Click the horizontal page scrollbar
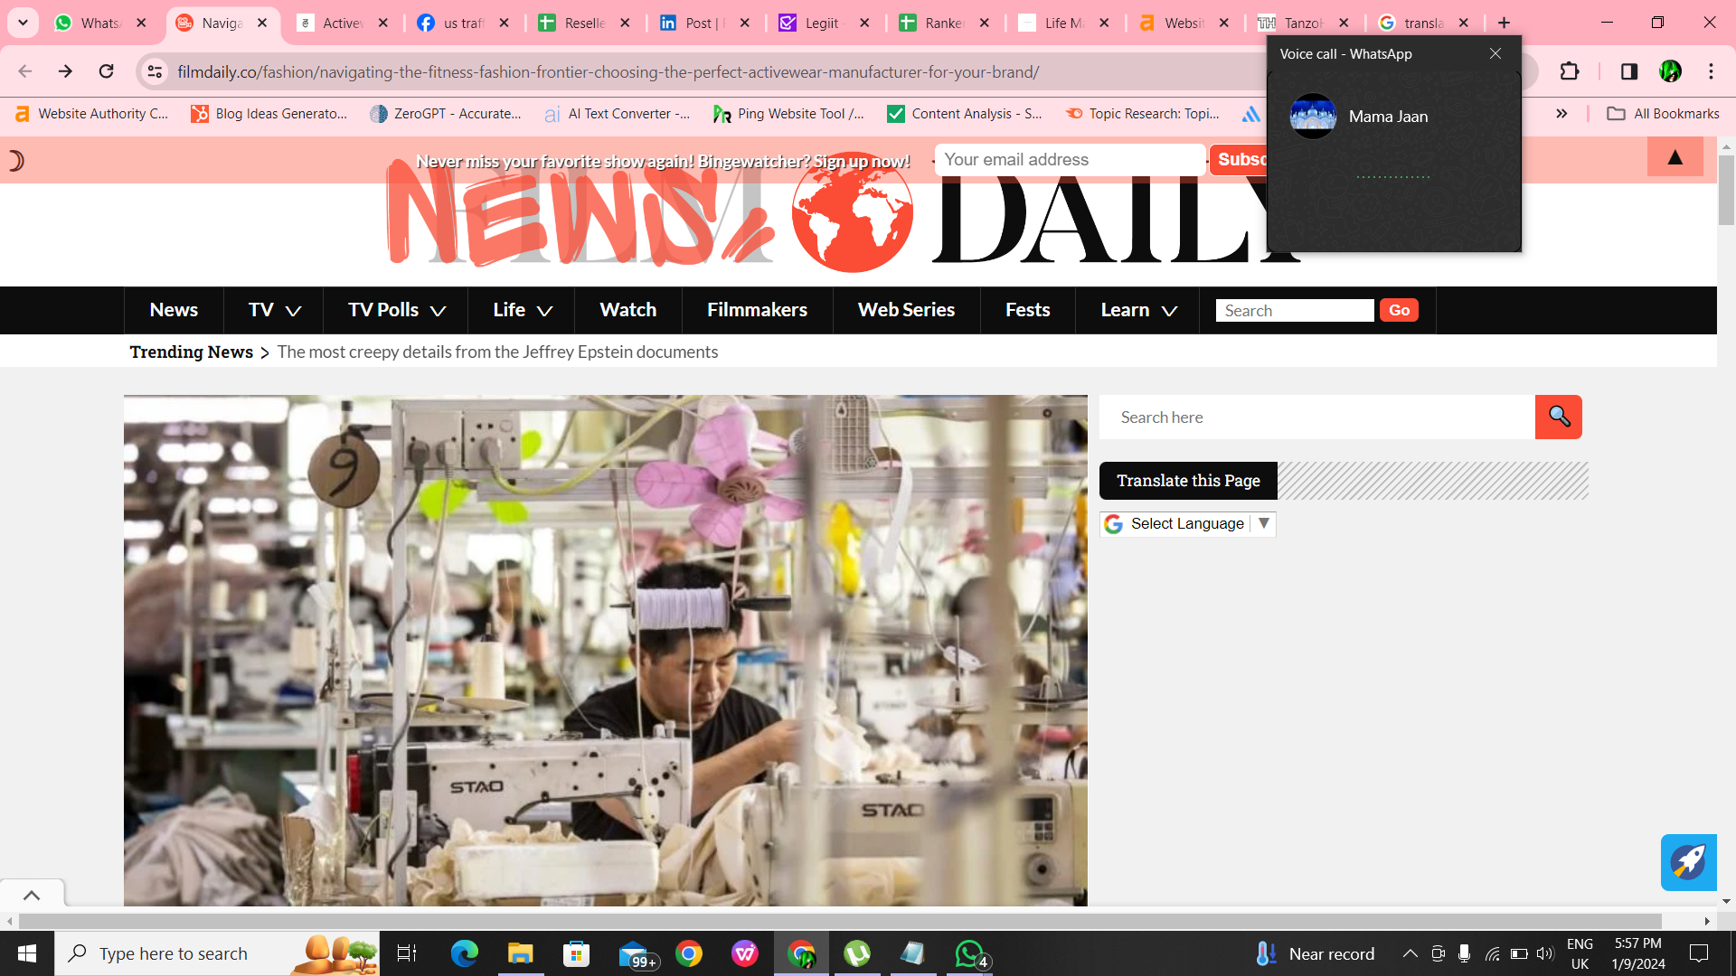 (x=839, y=921)
